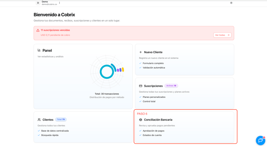
Task: Click checkmark next to Búsqueda rápida
Action: (x=39, y=135)
